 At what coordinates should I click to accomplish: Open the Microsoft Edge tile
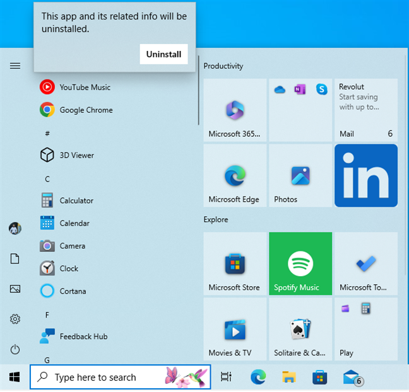(x=235, y=176)
